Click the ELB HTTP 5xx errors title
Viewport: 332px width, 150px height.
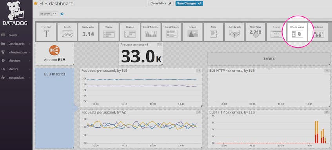point(232,112)
